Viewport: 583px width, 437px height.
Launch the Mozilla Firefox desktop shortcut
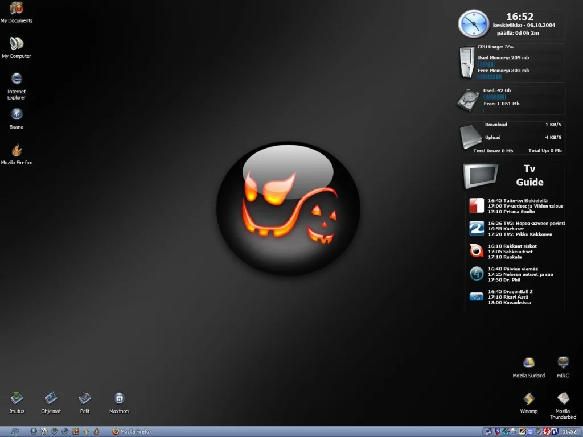[x=17, y=150]
